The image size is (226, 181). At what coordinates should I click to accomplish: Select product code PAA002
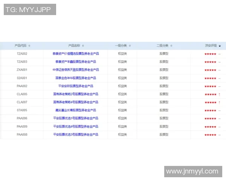pos(22,86)
